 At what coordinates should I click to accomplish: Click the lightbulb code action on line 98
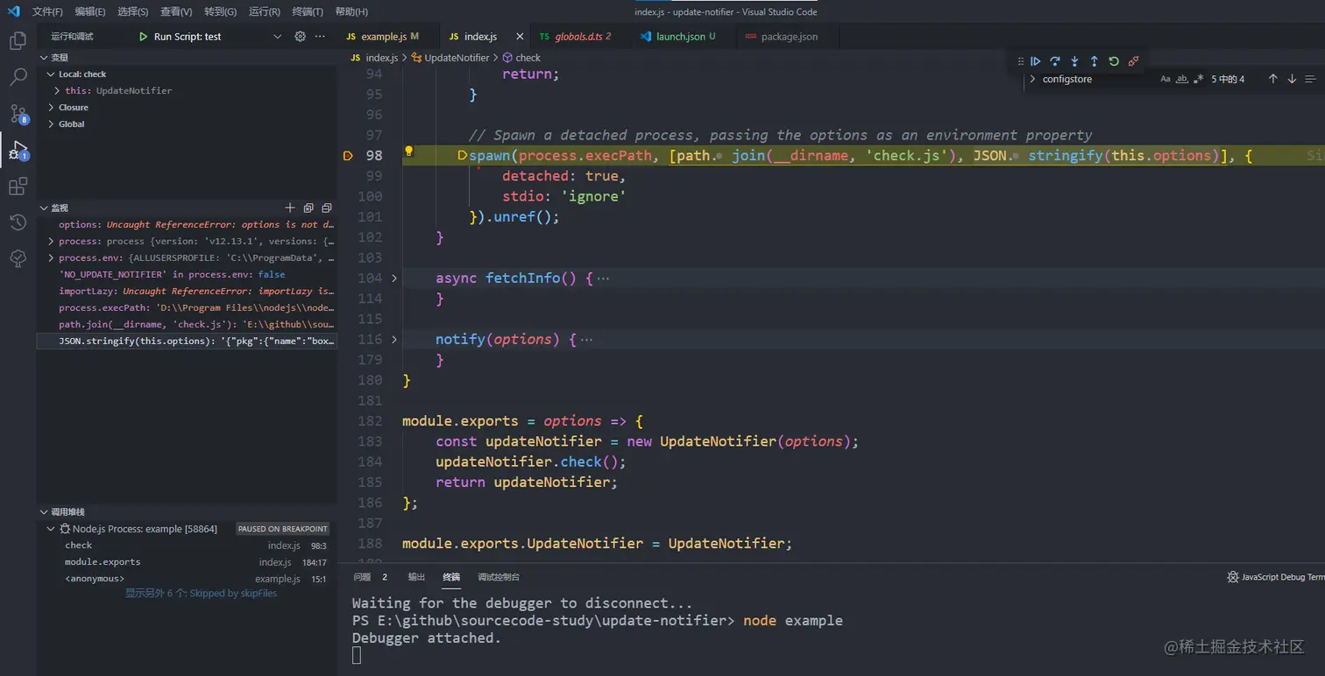click(x=408, y=151)
